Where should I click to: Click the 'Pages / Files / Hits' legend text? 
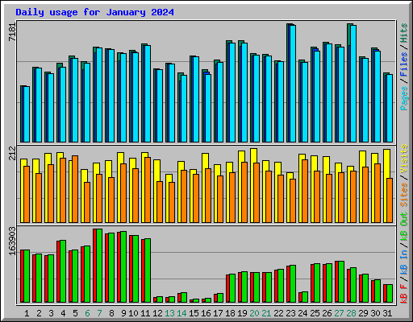pos(404,67)
